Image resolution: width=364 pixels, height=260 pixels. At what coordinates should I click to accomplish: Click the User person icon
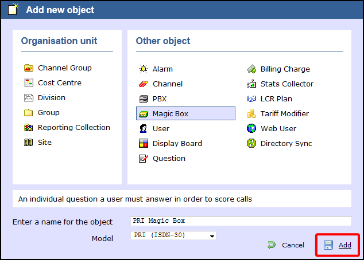point(143,128)
